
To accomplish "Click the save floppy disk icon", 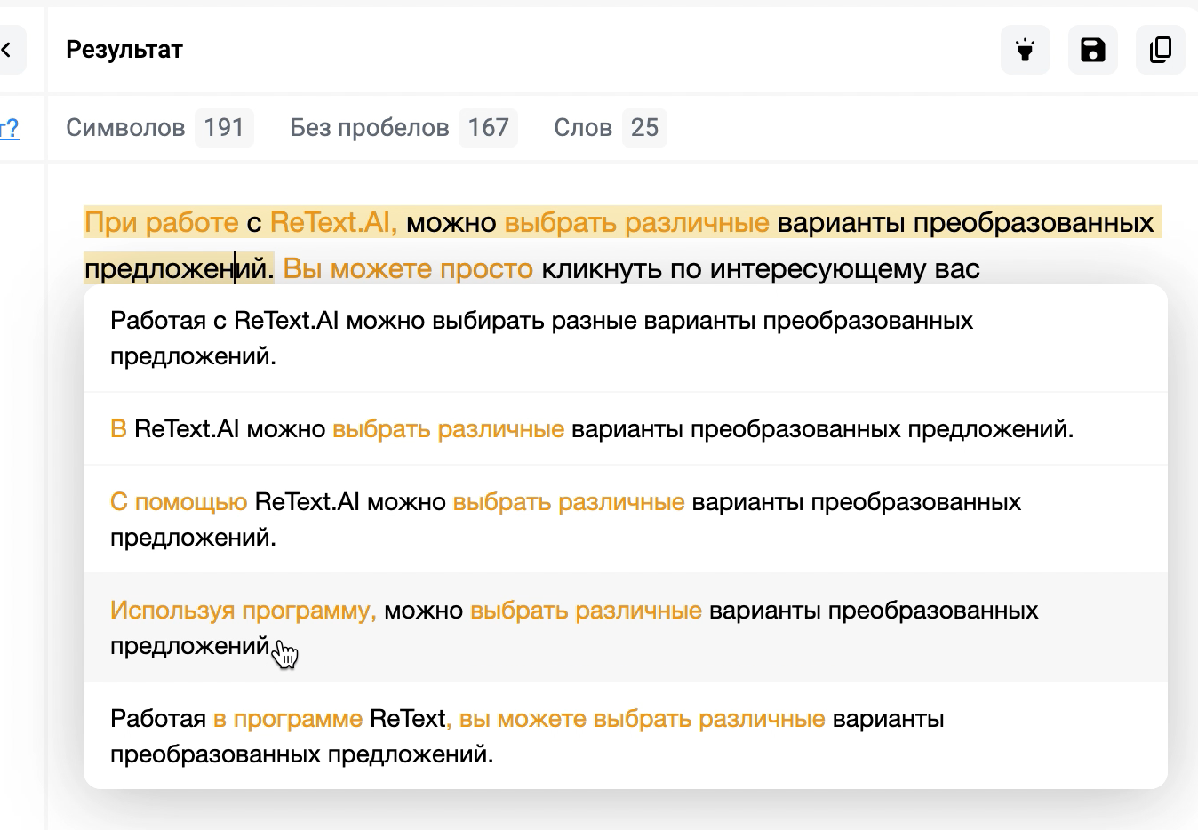I will pos(1093,50).
